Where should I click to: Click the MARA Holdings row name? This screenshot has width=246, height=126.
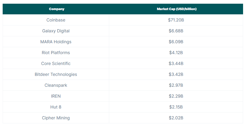tap(56, 42)
